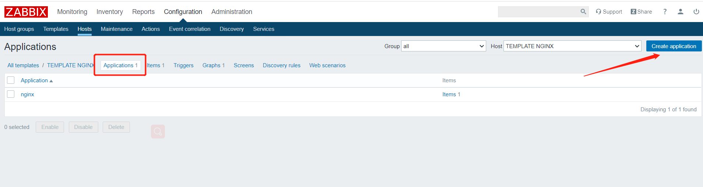The height and width of the screenshot is (187, 703).
Task: Open the Discovery rules tab
Action: (282, 65)
